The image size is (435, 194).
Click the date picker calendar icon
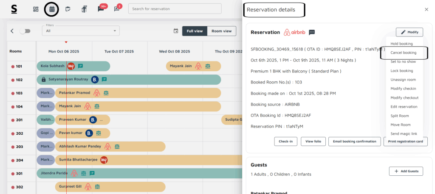176,31
